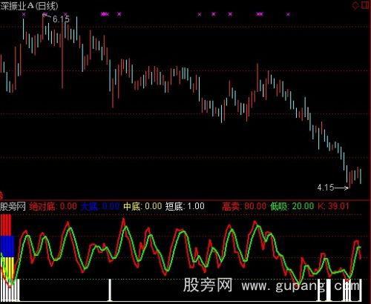This screenshot has width=371, height=304.
Task: Select the blue 大底 0.00 indicator value
Action: coord(100,206)
